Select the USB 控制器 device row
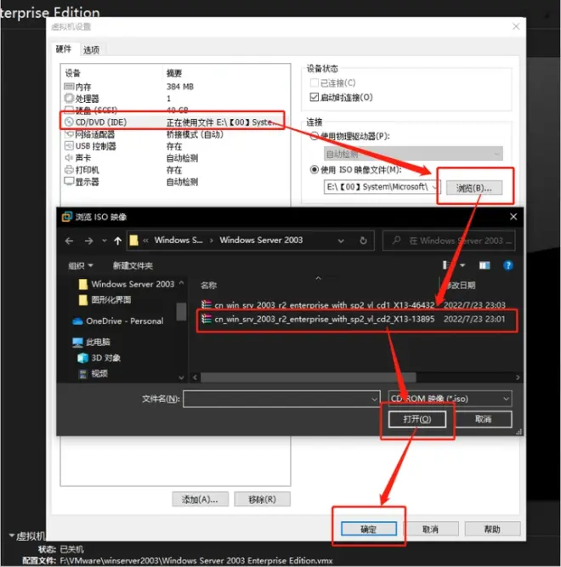The image size is (561, 567). (x=175, y=146)
